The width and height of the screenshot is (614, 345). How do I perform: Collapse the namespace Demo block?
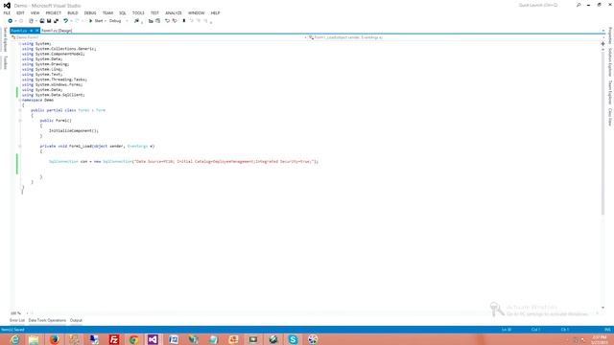(x=20, y=100)
